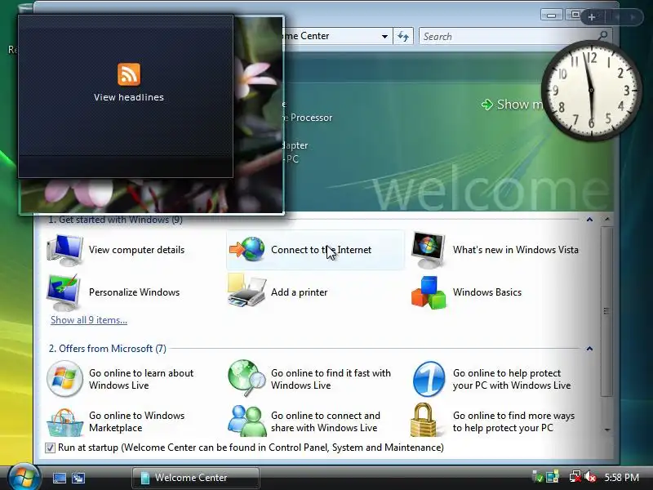Click the Windows Sidebar tray icon
653x490 pixels.
(x=553, y=477)
